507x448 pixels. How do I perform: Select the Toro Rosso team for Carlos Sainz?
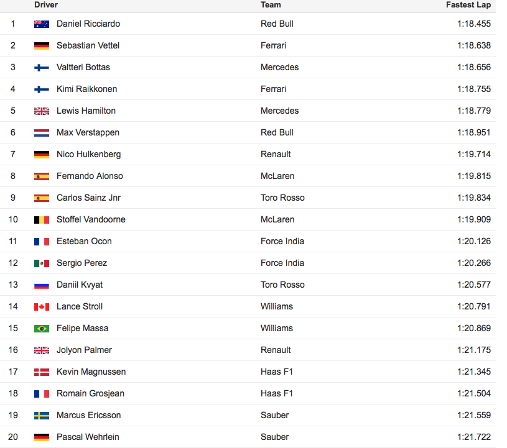(x=282, y=198)
